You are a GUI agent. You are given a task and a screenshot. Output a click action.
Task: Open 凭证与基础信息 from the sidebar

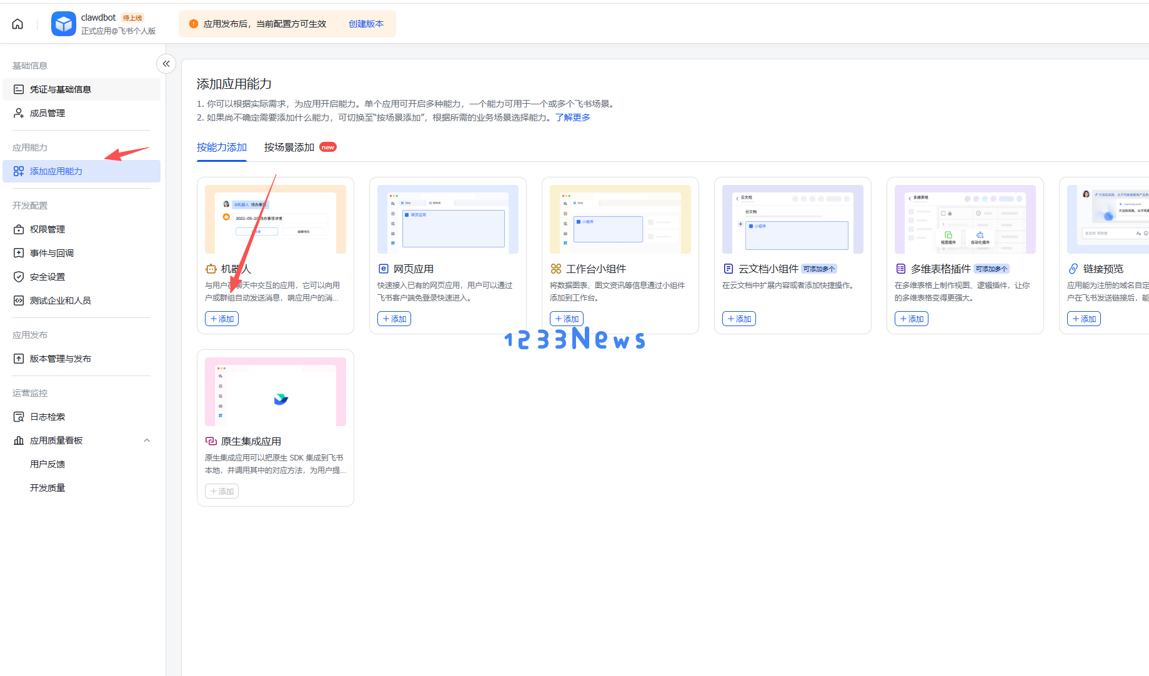point(60,89)
